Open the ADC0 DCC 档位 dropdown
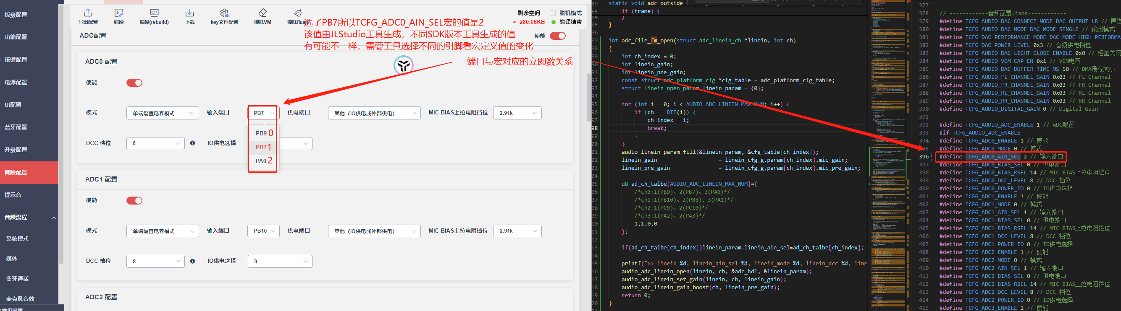1121x311 pixels. click(155, 143)
